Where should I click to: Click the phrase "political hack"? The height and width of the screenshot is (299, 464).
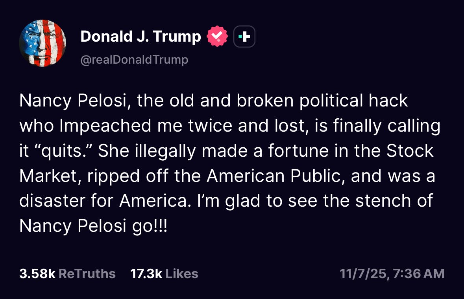pos(353,101)
